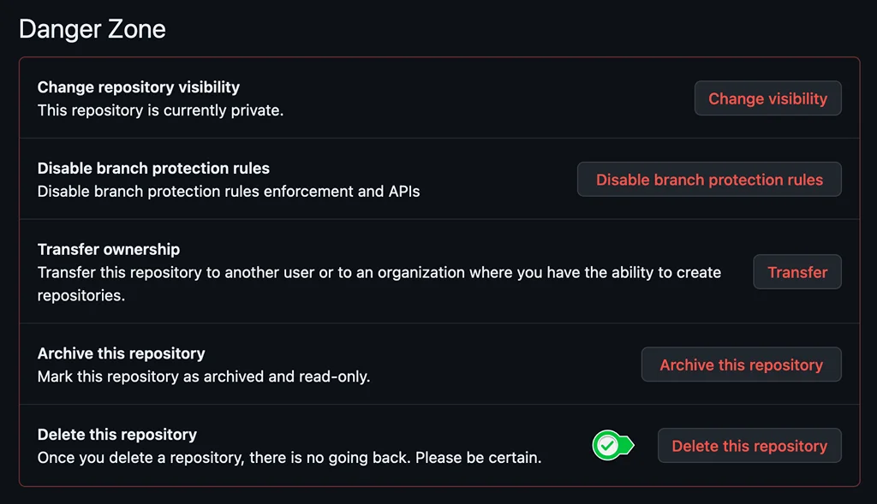Click the bold Archive this repository heading

tap(122, 353)
